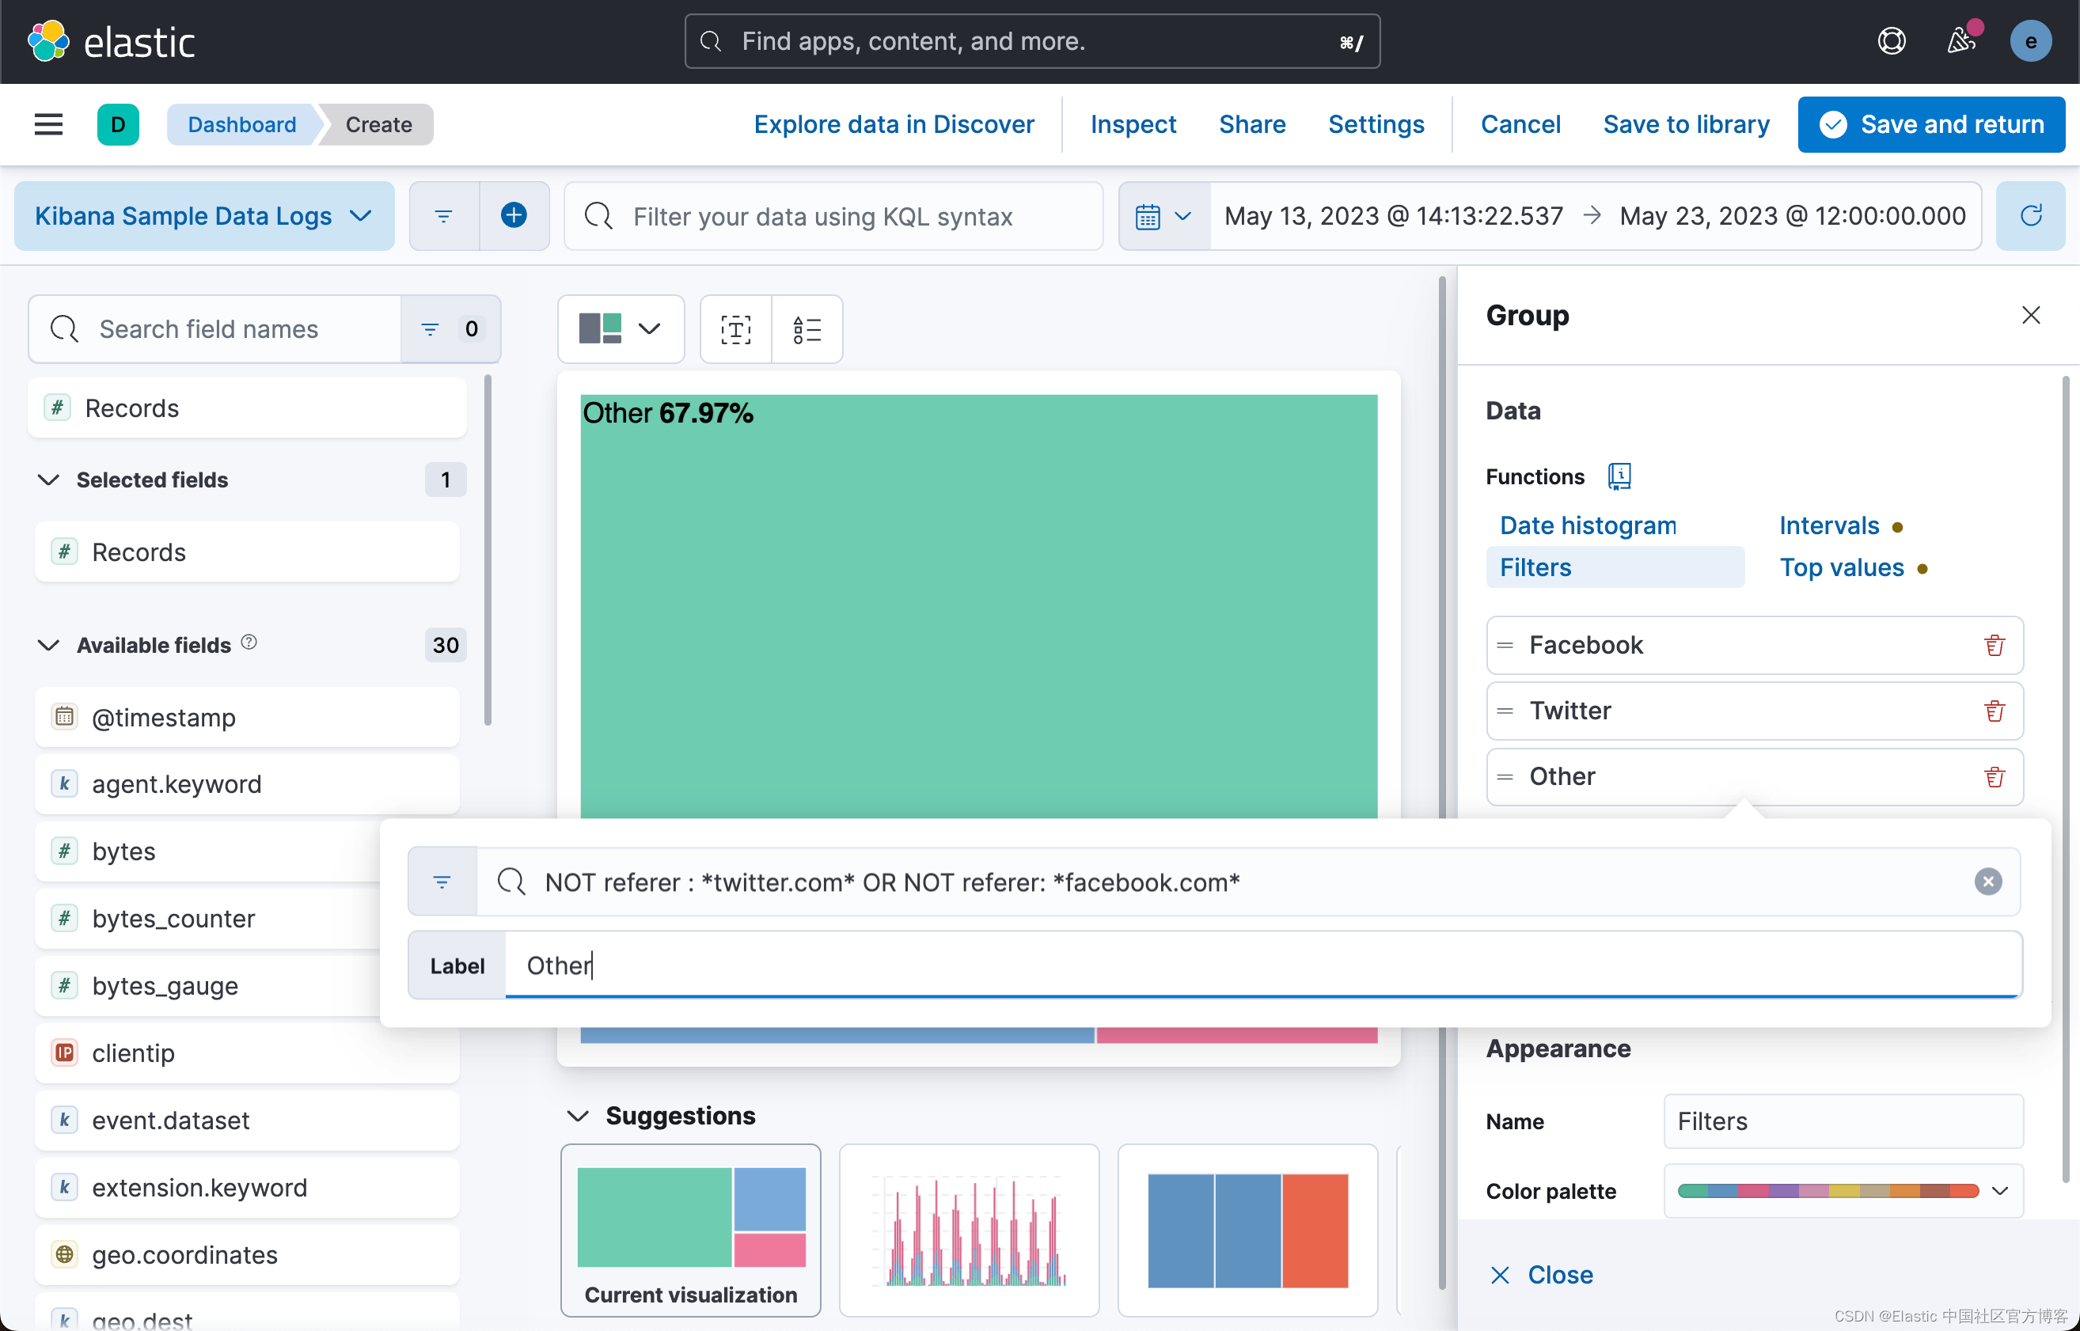Viewport: 2080px width, 1331px height.
Task: Refresh the query results
Action: (2031, 216)
